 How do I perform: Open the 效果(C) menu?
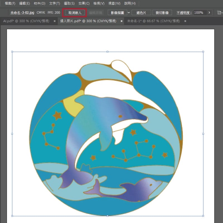click(x=84, y=4)
